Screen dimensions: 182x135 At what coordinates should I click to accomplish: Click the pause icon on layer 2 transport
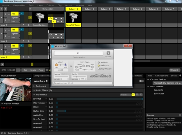[x=58, y=38]
